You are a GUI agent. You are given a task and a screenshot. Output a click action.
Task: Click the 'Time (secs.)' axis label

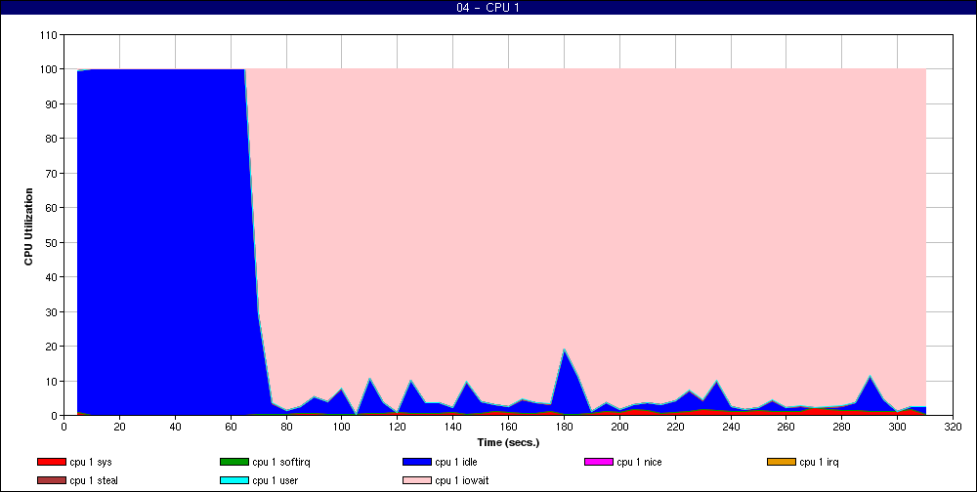[x=508, y=443]
